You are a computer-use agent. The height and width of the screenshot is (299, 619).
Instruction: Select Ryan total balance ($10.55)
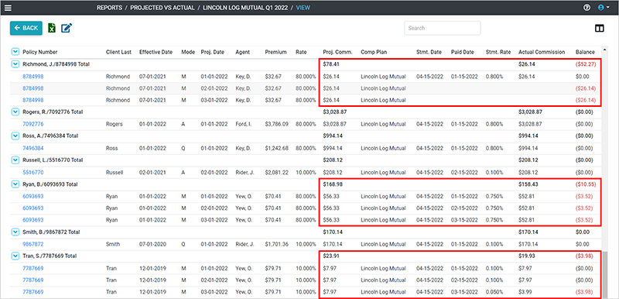coord(586,184)
